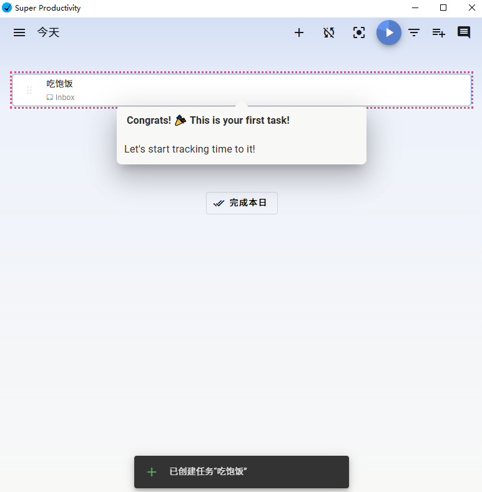Click the 今天 page title
This screenshot has height=492, width=482.
pyautogui.click(x=48, y=33)
